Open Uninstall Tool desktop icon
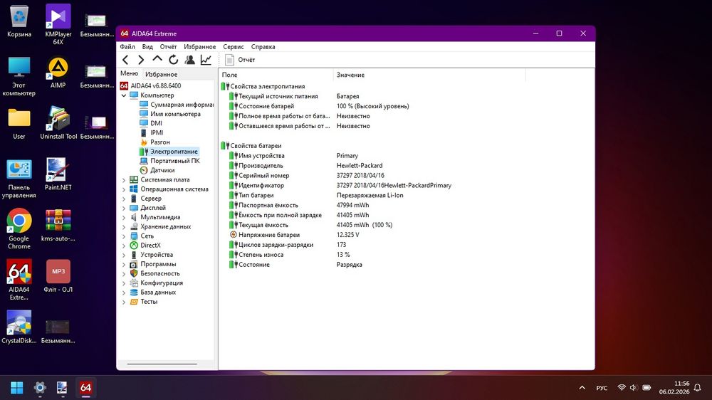This screenshot has width=712, height=400. pos(58,122)
